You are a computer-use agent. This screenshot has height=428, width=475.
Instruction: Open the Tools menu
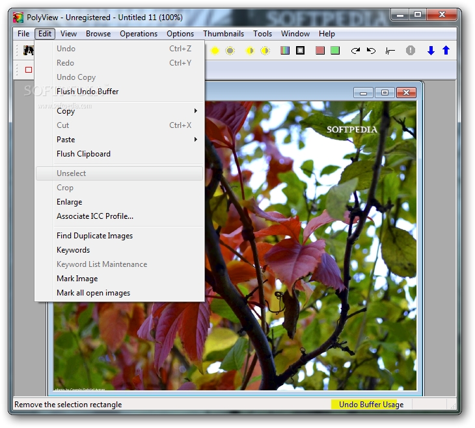(x=262, y=34)
